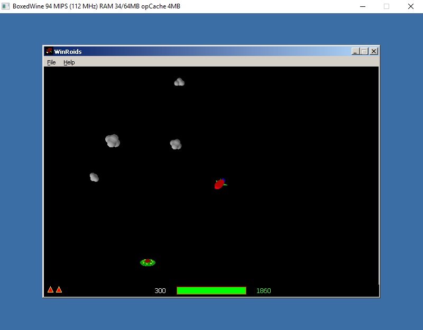This screenshot has height=330, width=423.
Task: Open the Help menu in WinRoids
Action: pos(69,62)
